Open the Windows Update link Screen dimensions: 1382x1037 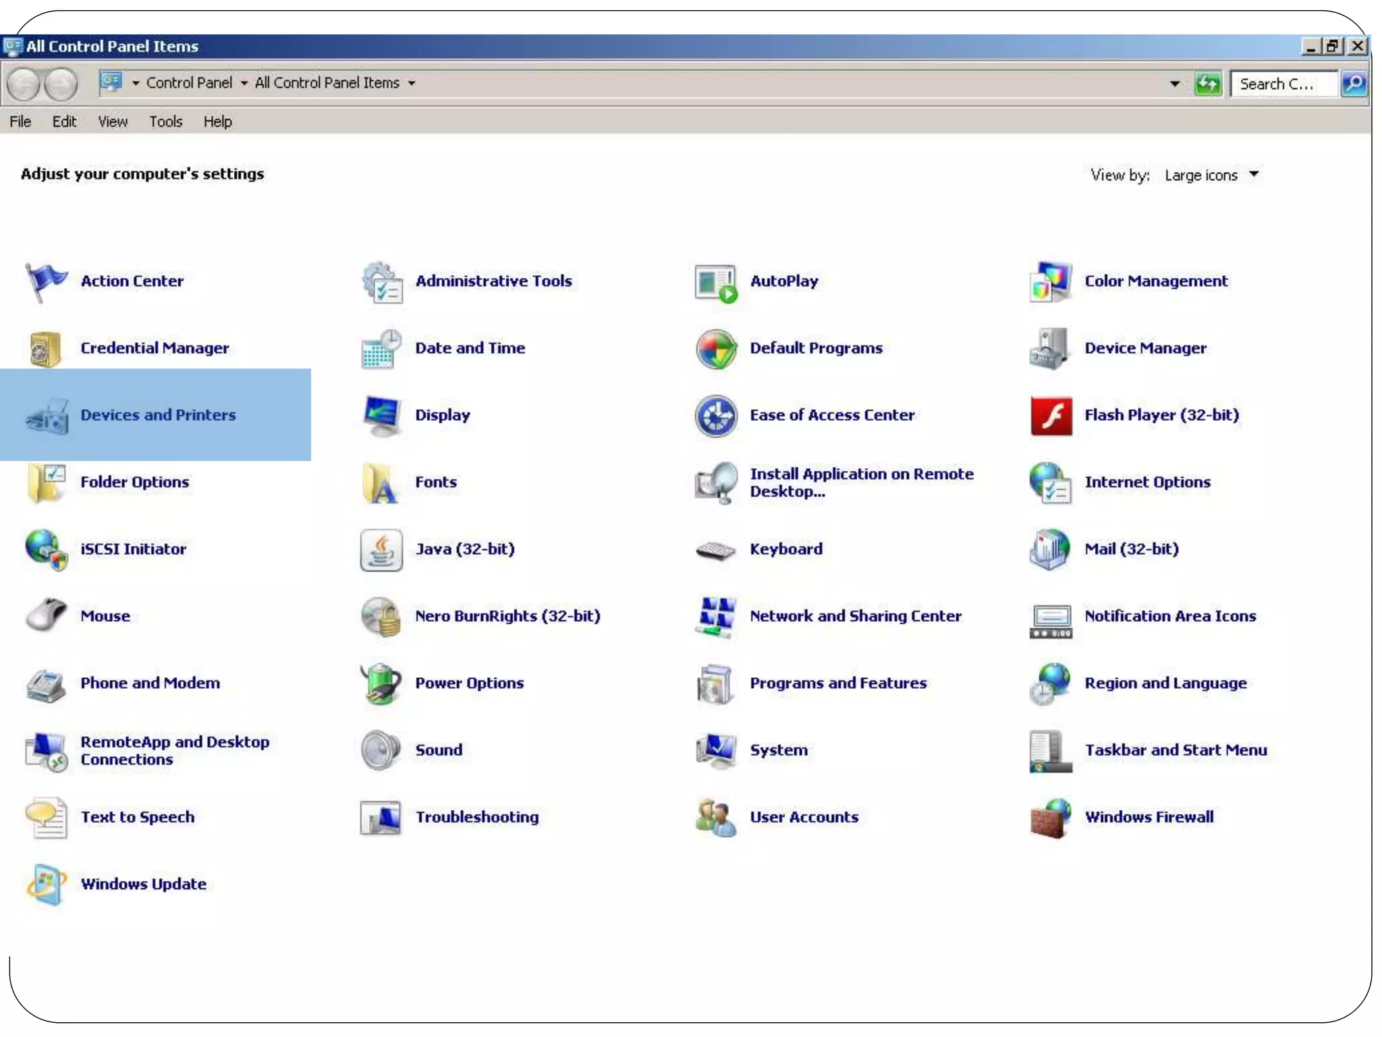tap(143, 884)
